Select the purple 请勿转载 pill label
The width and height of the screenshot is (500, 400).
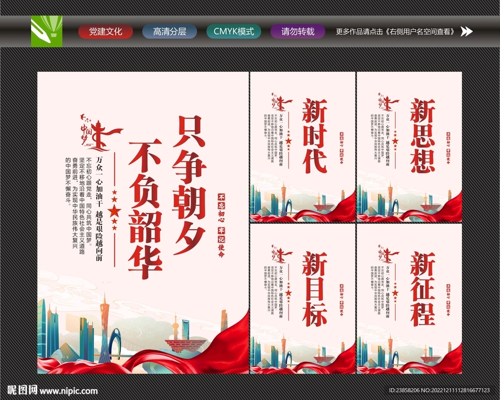pos(298,32)
